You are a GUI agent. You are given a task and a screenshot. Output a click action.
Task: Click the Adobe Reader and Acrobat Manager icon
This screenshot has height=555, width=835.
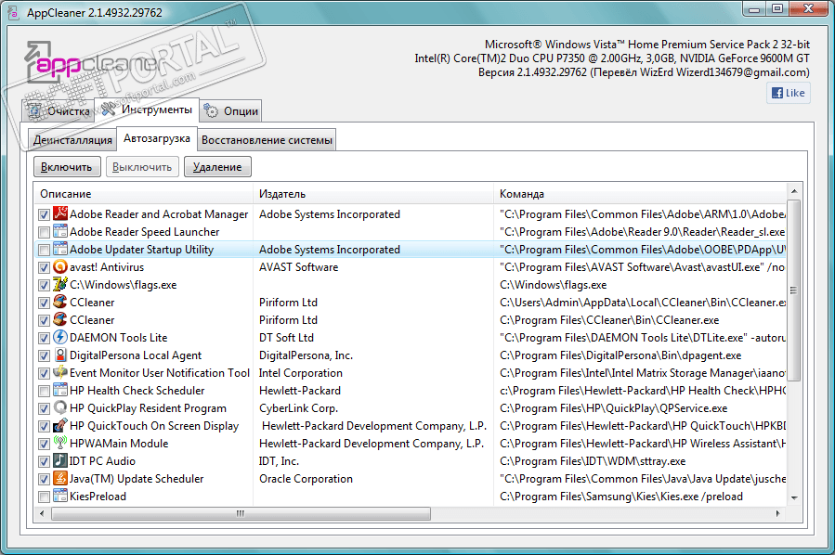[x=60, y=213]
